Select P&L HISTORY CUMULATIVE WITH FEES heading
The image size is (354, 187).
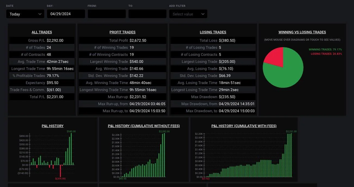pyautogui.click(x=244, y=126)
